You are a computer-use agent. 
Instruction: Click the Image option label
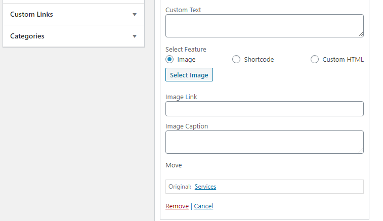(186, 59)
